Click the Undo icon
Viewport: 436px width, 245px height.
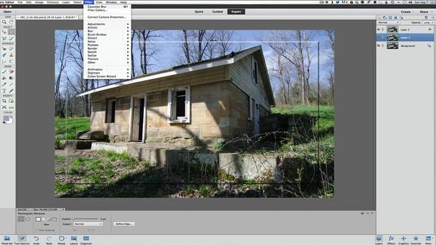(x=36, y=240)
